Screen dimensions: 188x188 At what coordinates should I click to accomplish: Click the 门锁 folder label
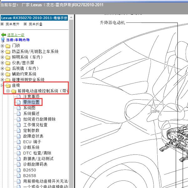click(16, 46)
